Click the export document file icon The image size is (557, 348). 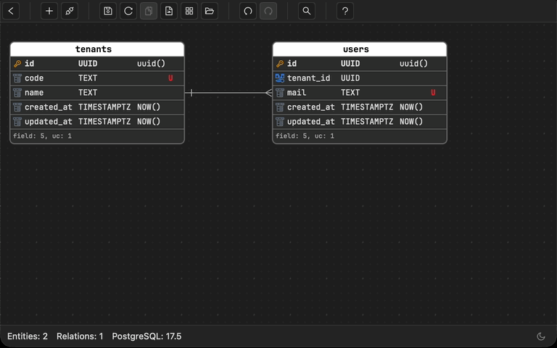point(169,11)
